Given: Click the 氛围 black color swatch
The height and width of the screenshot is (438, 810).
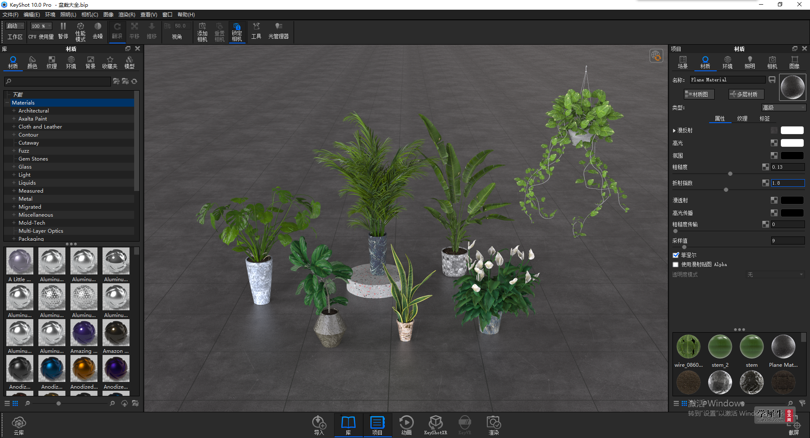Looking at the screenshot, I should 792,156.
